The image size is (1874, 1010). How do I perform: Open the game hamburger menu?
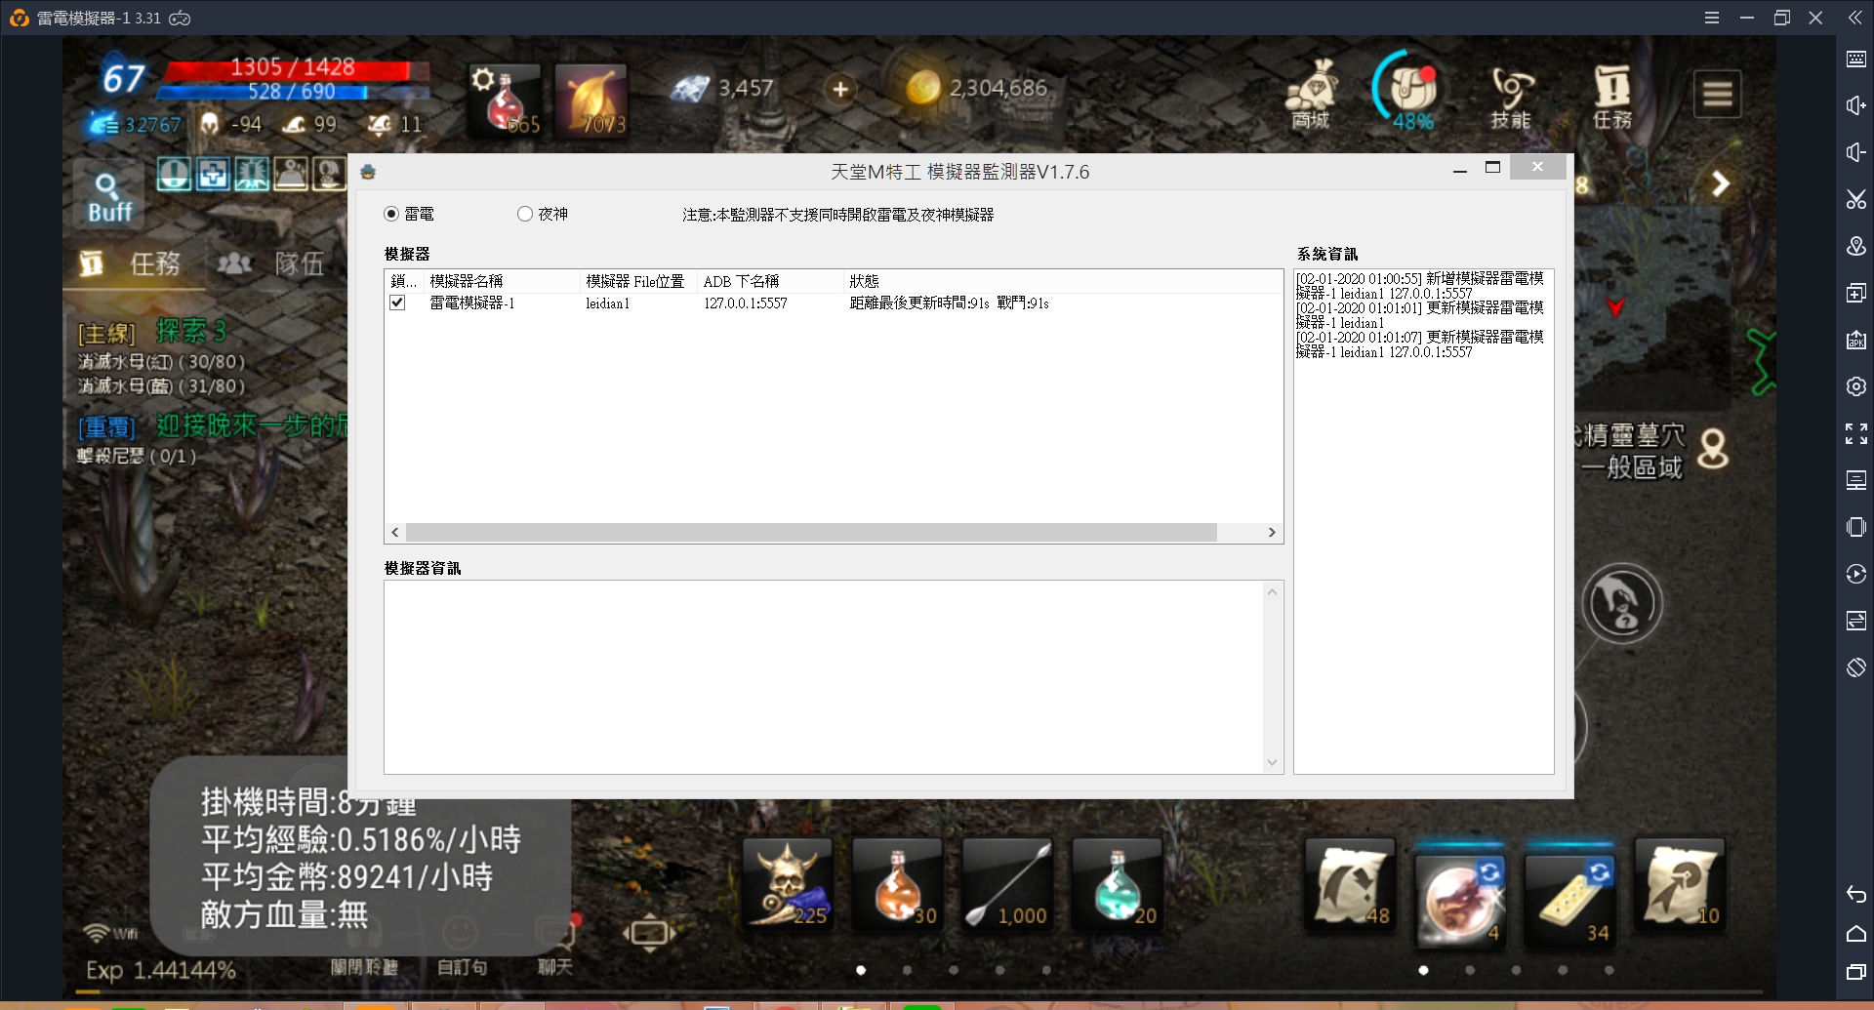tap(1717, 95)
